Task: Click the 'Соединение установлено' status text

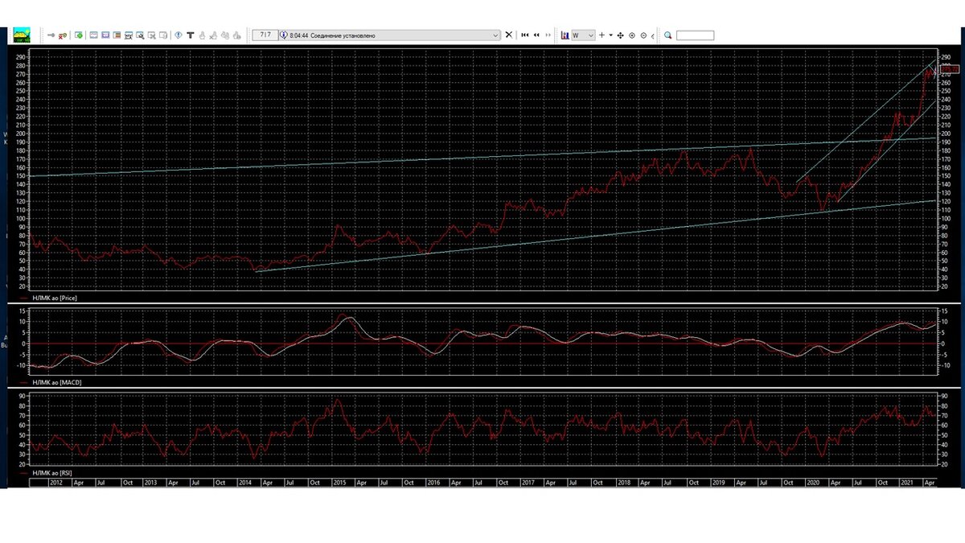Action: click(x=343, y=35)
